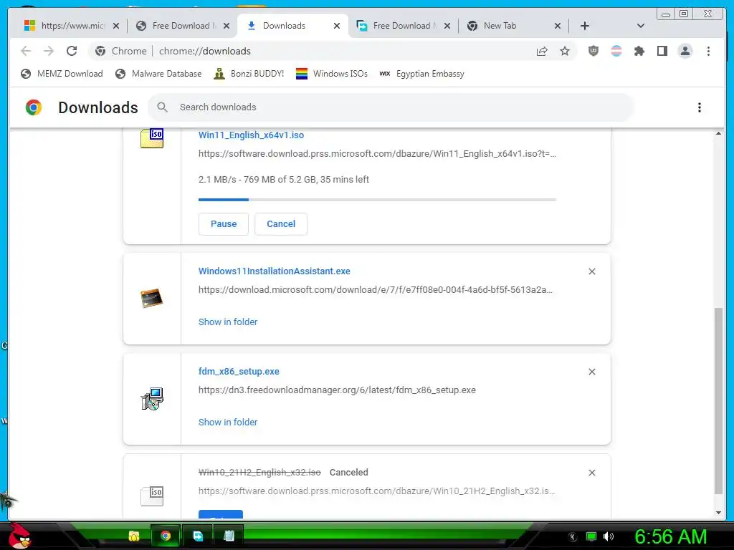Screen dimensions: 734x550
Task: Click the browser forward arrow
Action: pyautogui.click(x=49, y=51)
